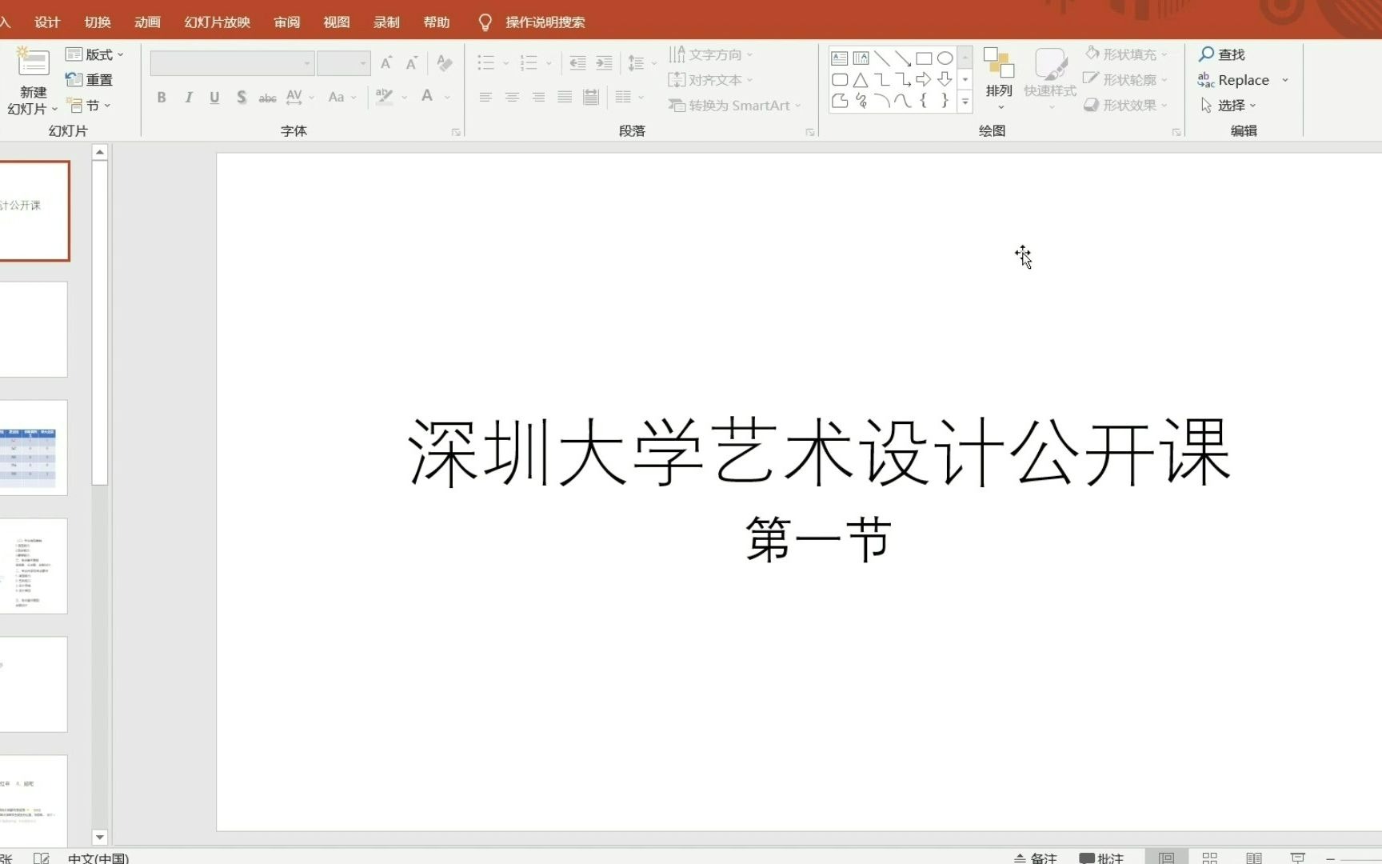This screenshot has height=864, width=1382.
Task: Click the line spacing icon
Action: [637, 63]
